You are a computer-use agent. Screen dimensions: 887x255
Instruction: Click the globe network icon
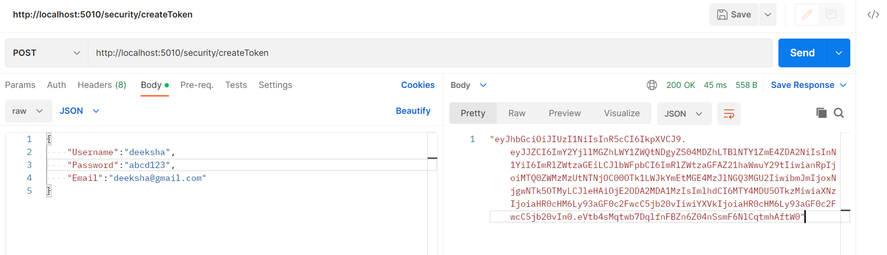(652, 85)
